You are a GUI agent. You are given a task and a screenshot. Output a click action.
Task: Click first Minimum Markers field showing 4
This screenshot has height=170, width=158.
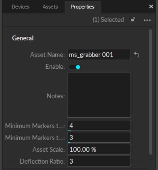pyautogui.click(x=99, y=126)
